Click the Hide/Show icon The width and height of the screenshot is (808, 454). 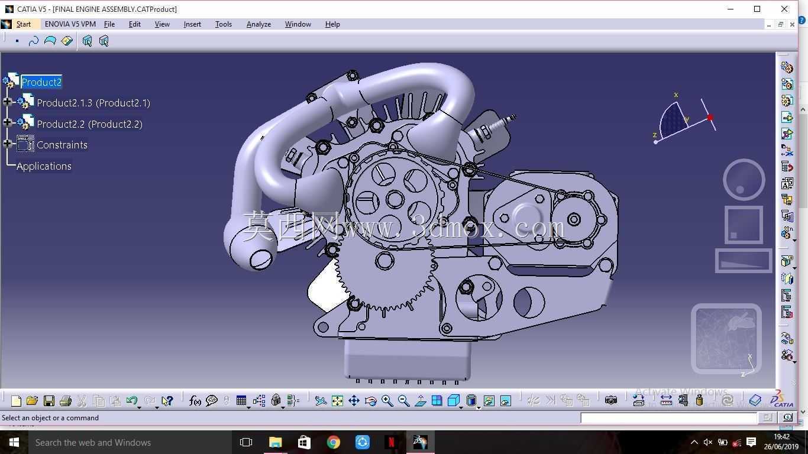489,401
